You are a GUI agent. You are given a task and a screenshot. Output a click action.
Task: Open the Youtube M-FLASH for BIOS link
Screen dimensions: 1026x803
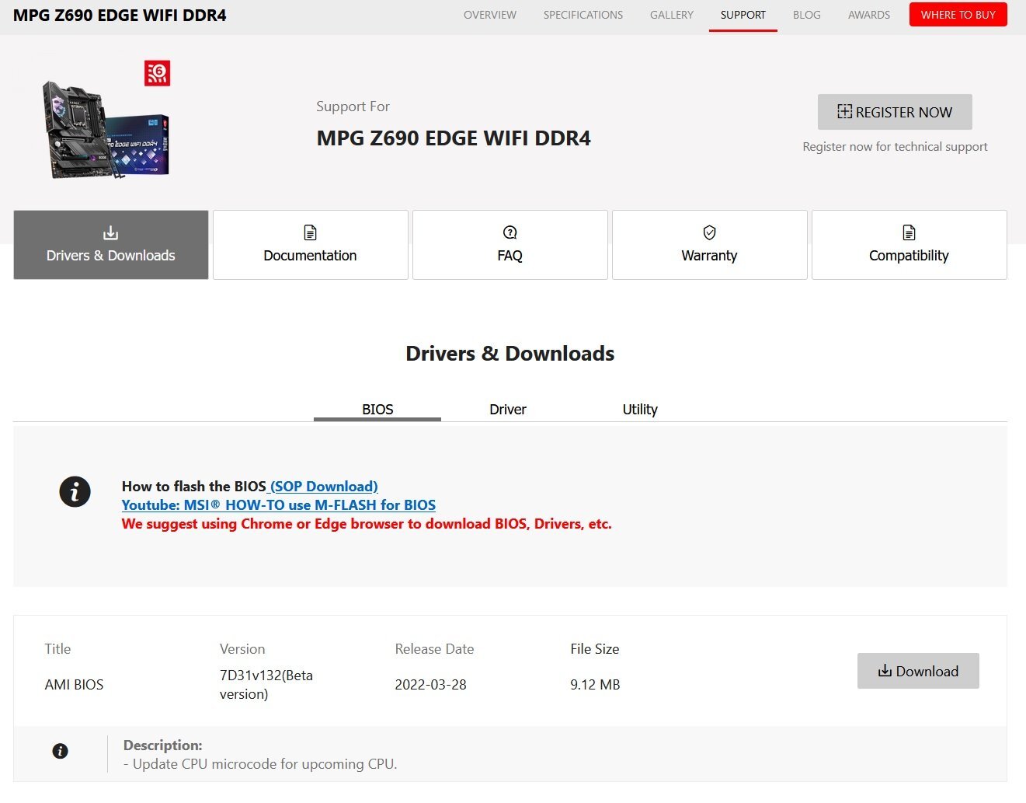[x=279, y=505]
